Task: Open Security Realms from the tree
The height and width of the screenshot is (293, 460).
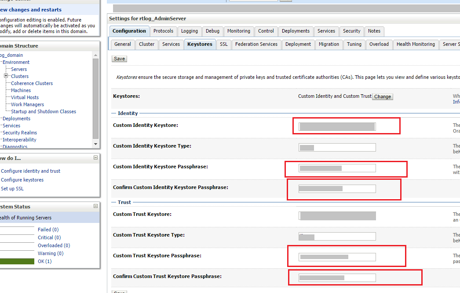Action: pyautogui.click(x=19, y=132)
